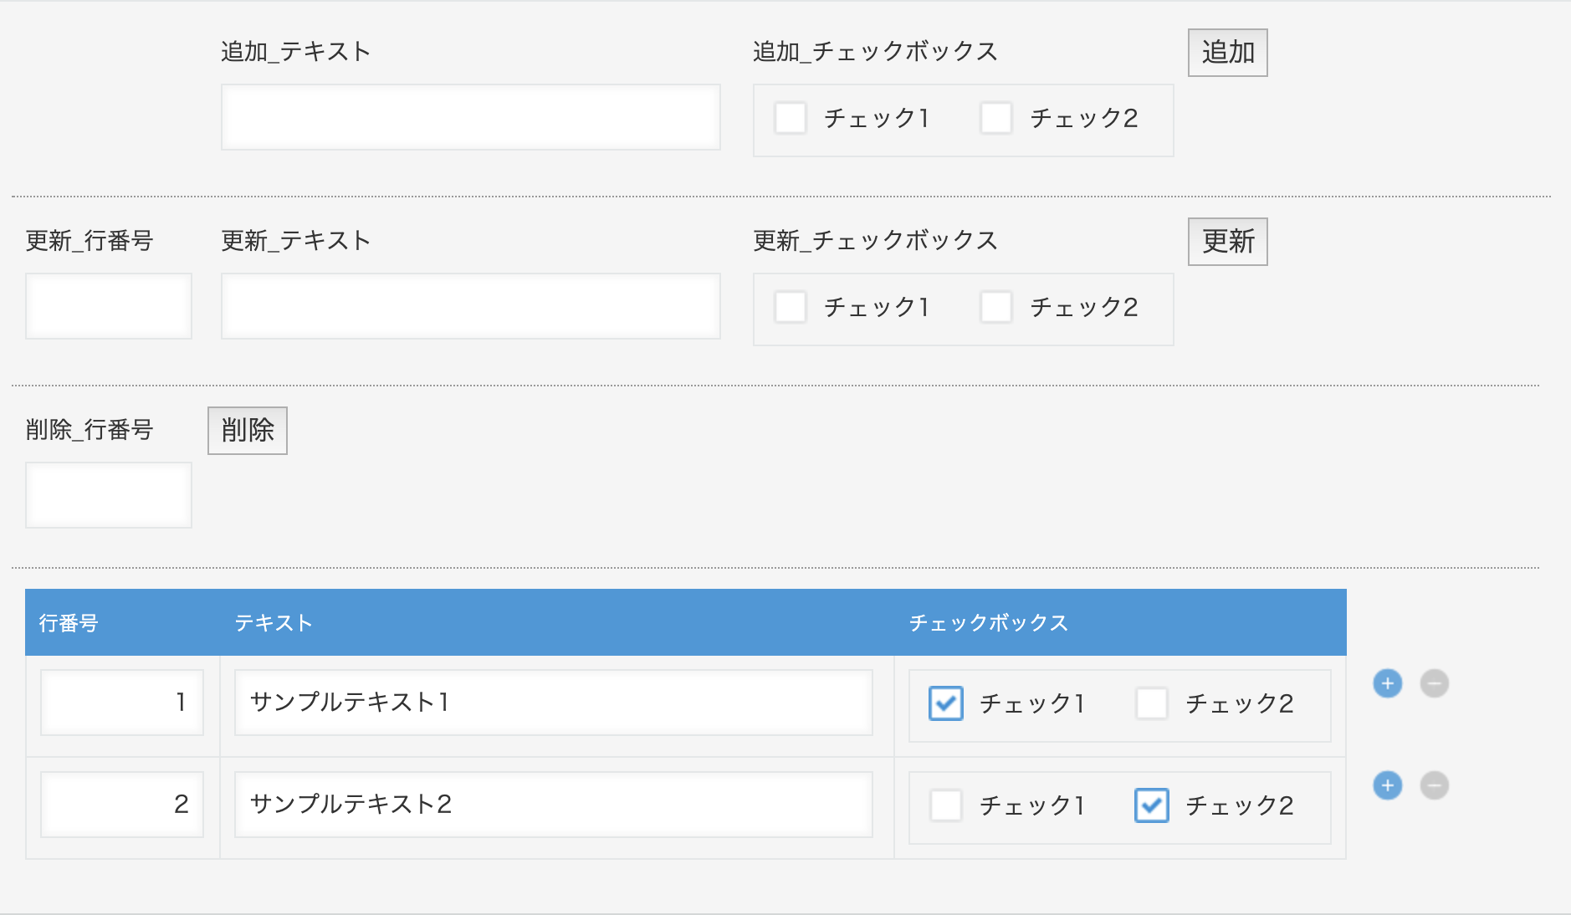This screenshot has height=915, width=1571.
Task: Focus the 更新_行番号 input field
Action: tap(109, 306)
